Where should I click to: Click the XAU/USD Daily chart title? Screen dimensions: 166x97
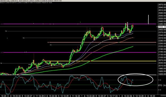click(5, 1)
